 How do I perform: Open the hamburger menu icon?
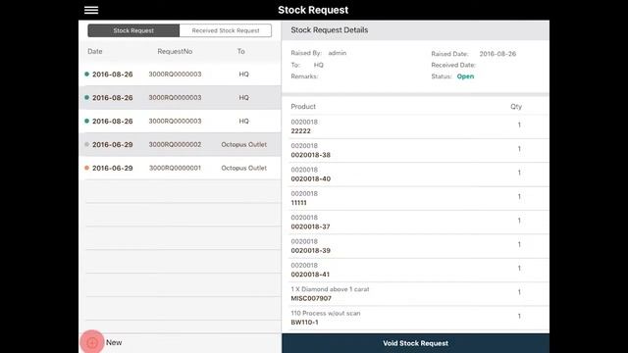coord(91,10)
